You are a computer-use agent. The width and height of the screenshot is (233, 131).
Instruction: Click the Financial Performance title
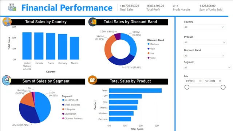point(67,8)
